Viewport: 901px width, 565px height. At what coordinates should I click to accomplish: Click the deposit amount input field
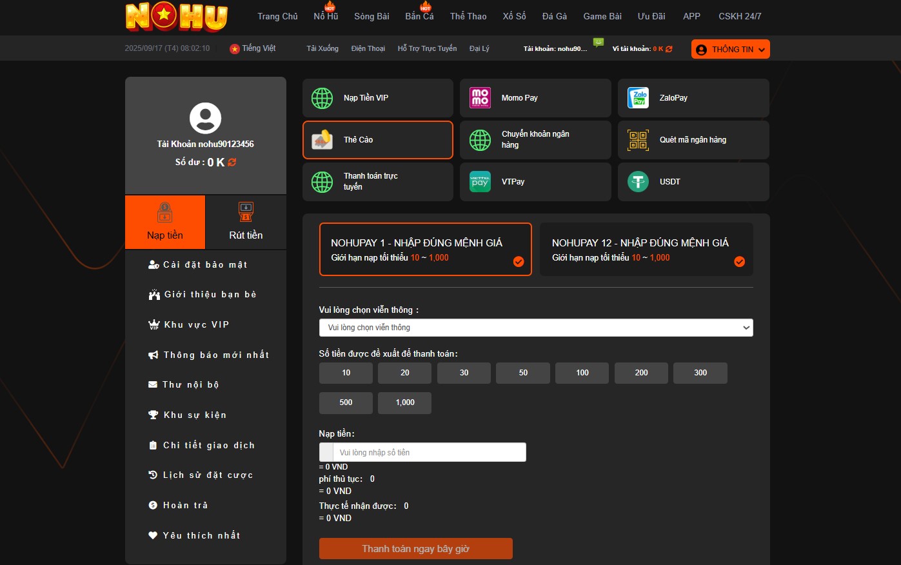[429, 452]
